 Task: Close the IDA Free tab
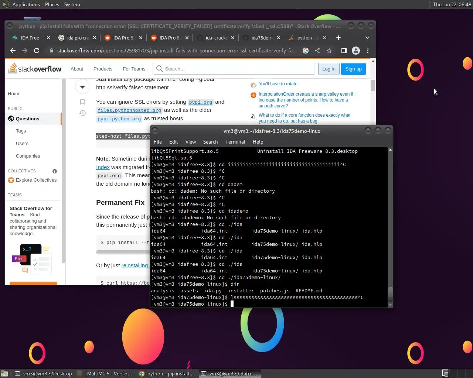(x=48, y=38)
